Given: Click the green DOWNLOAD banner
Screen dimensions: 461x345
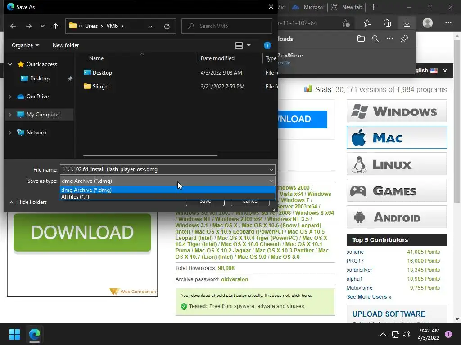Looking at the screenshot, I should [x=82, y=232].
